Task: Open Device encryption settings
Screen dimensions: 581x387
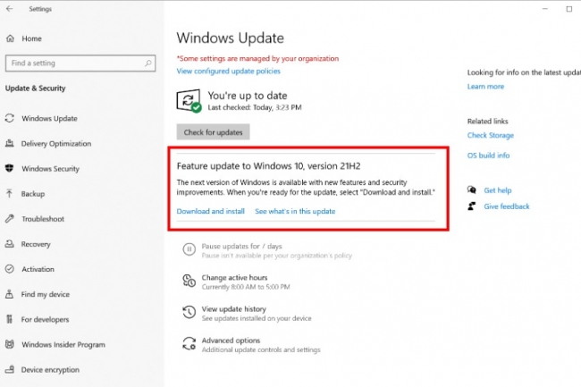Action: (x=50, y=370)
